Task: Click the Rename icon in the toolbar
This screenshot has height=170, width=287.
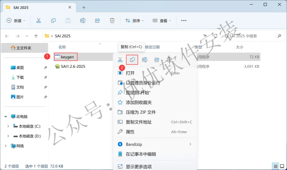Action: (83, 21)
